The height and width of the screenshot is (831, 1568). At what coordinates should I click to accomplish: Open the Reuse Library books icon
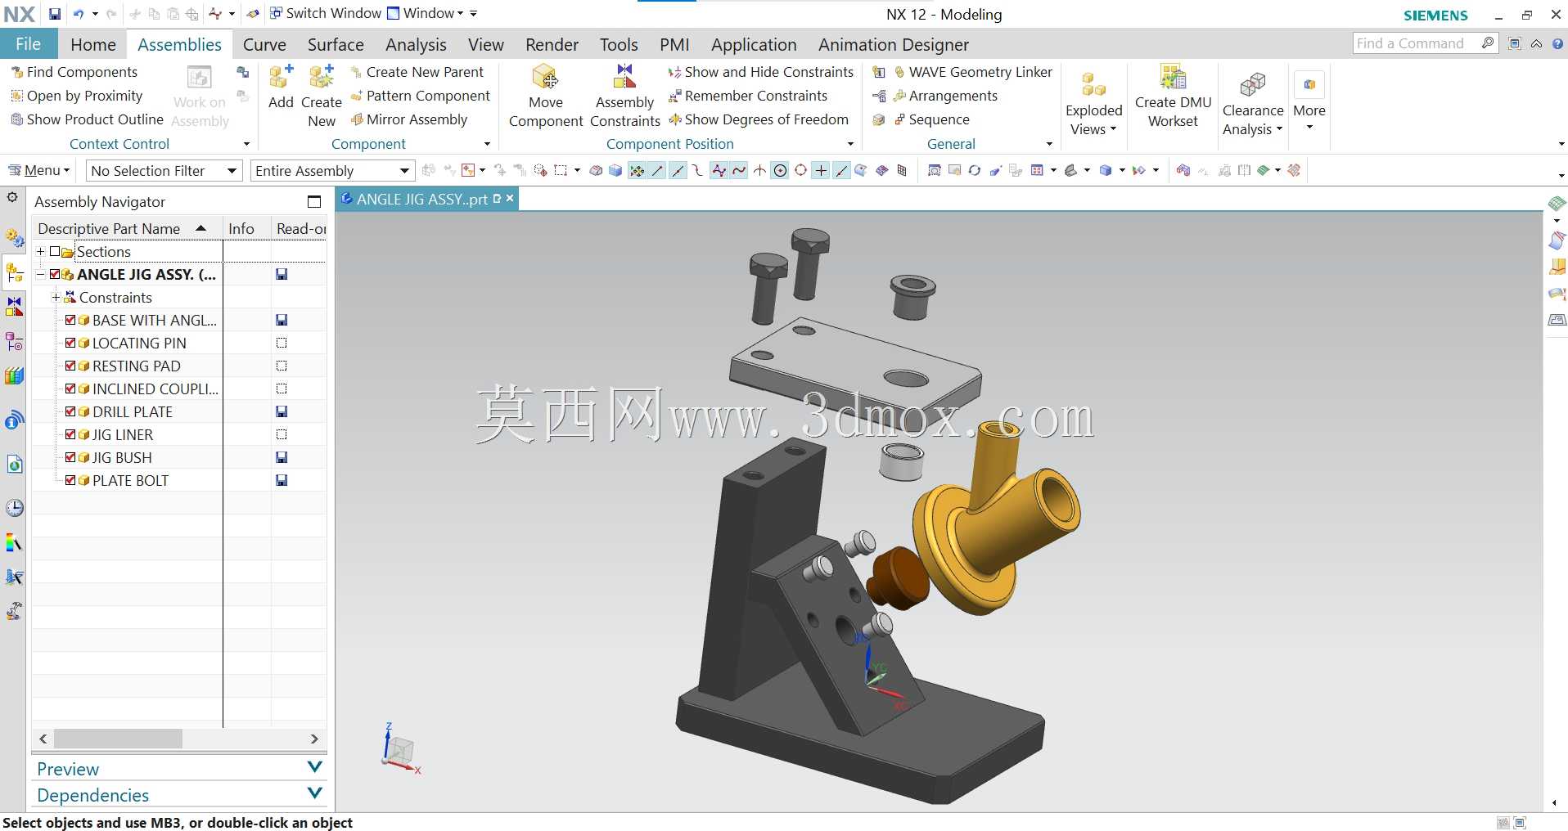[x=15, y=376]
